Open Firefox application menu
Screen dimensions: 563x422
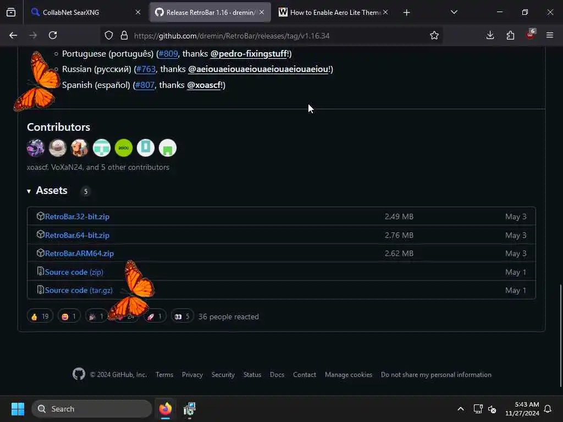(550, 35)
